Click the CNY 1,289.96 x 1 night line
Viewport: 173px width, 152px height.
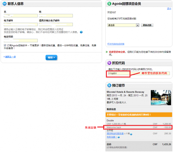coord(116,124)
